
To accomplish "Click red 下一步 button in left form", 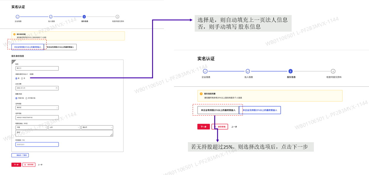I will pyautogui.click(x=16, y=165).
